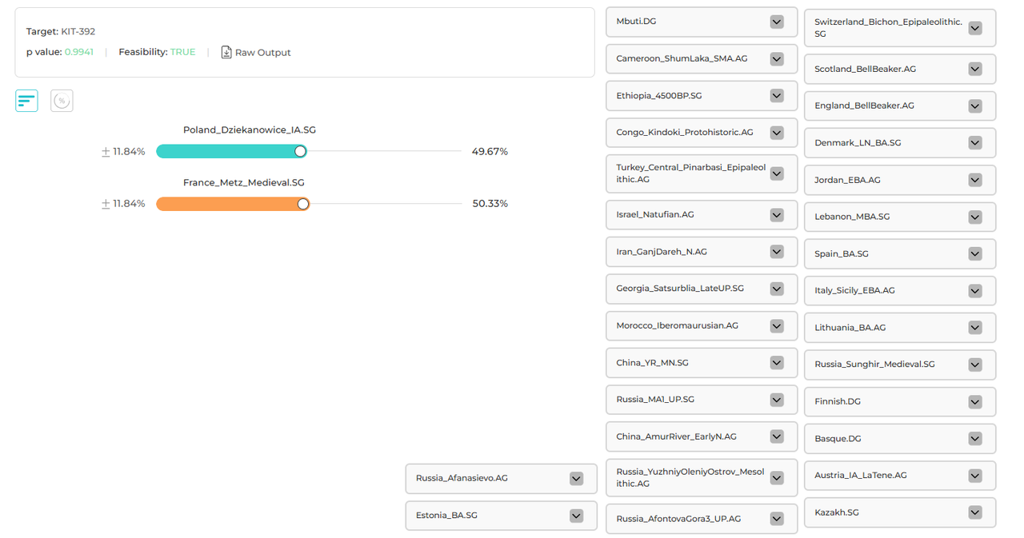This screenshot has height=538, width=1024.
Task: Click the Estonia_BA.SG chevron icon
Action: pos(576,516)
